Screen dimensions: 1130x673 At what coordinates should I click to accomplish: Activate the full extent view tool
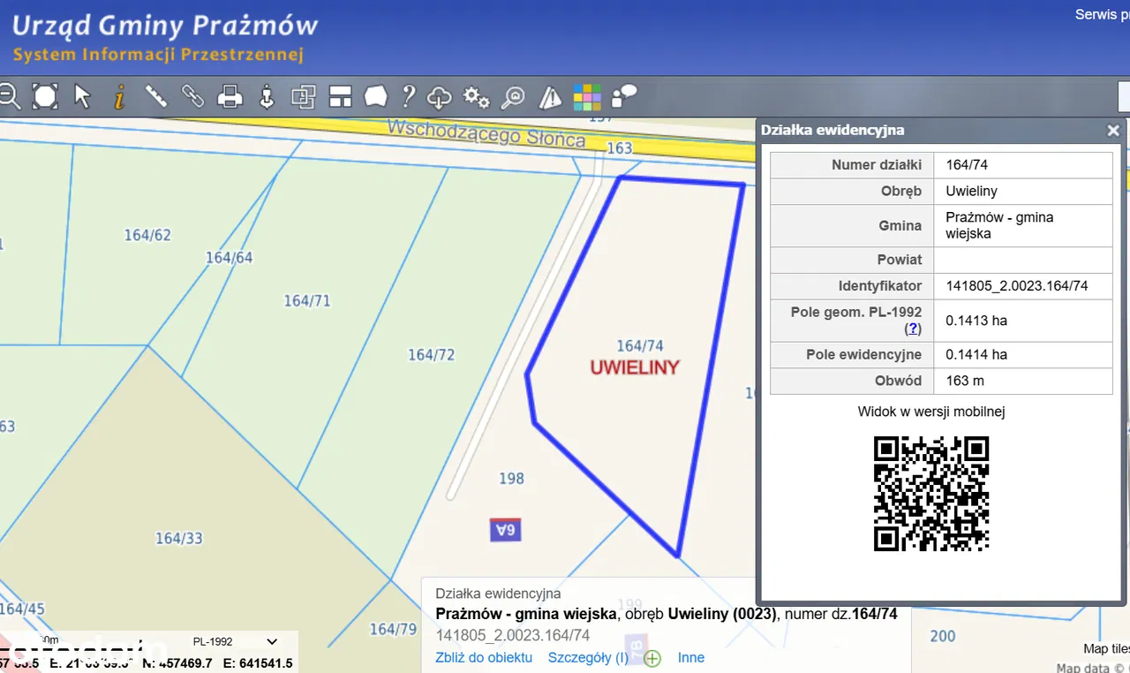pyautogui.click(x=45, y=96)
